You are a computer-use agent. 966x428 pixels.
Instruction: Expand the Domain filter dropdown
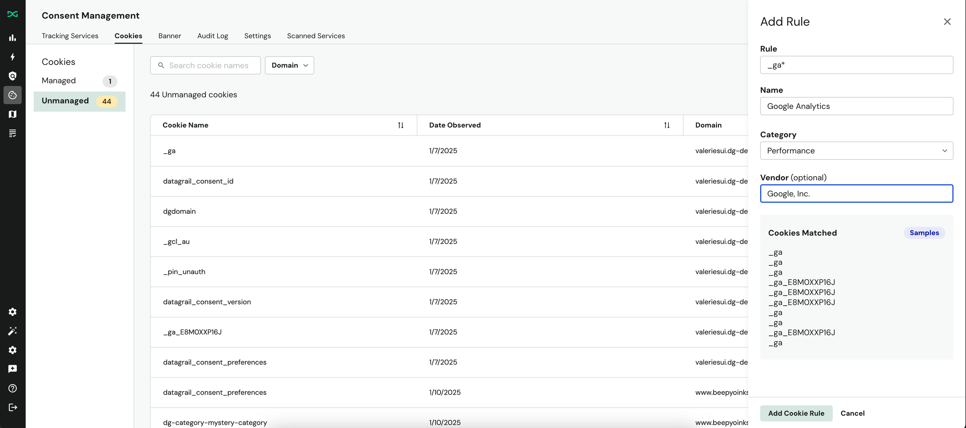[289, 64]
